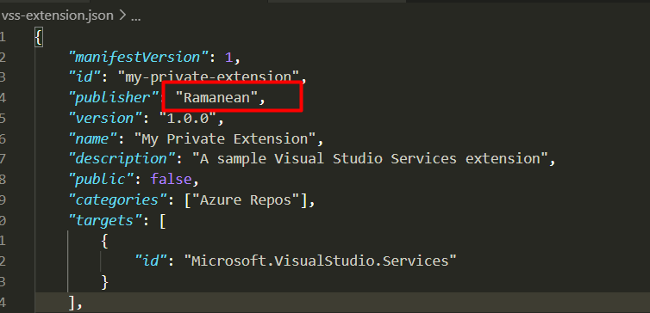The width and height of the screenshot is (650, 313).
Task: Click the opening bracket after "targets"
Action: pyautogui.click(x=162, y=220)
